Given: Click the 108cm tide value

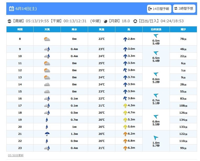Looking at the screenshot, I should click(x=183, y=106).
